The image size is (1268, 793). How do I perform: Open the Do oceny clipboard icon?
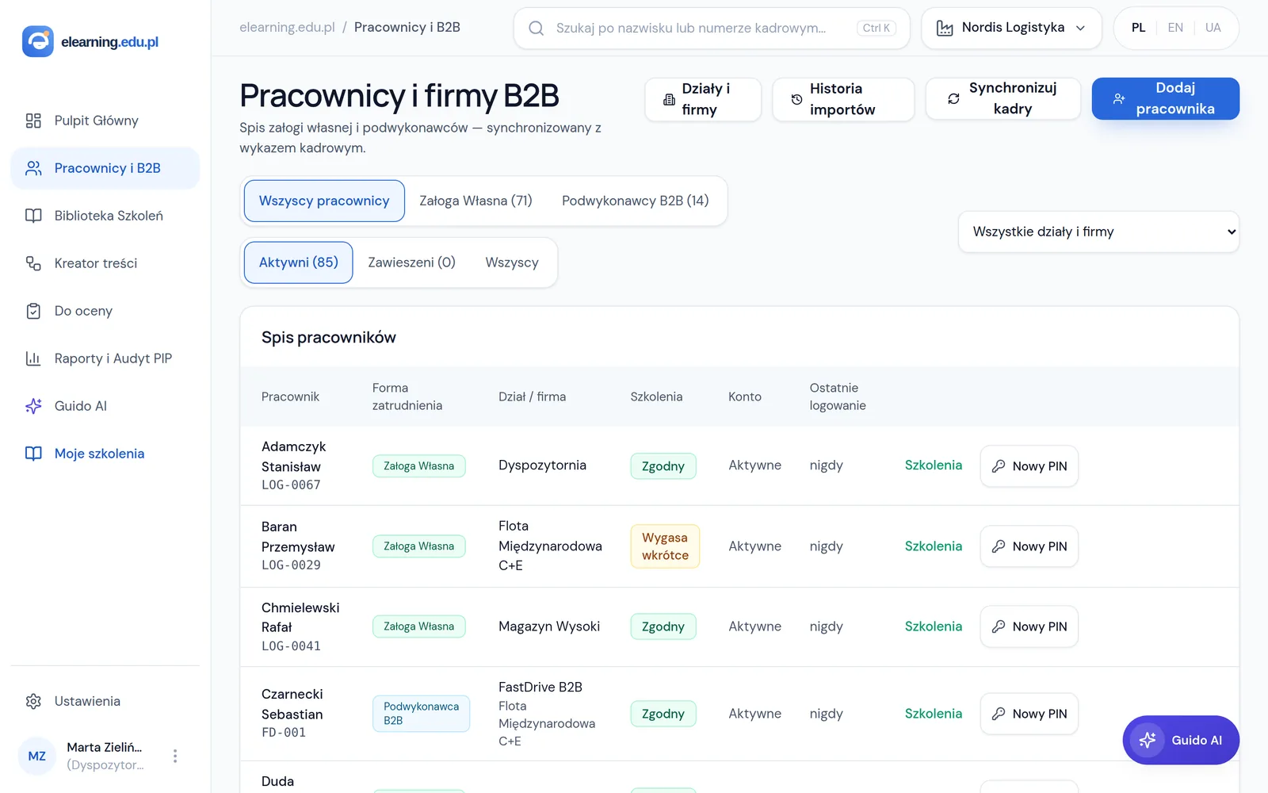[x=33, y=311]
